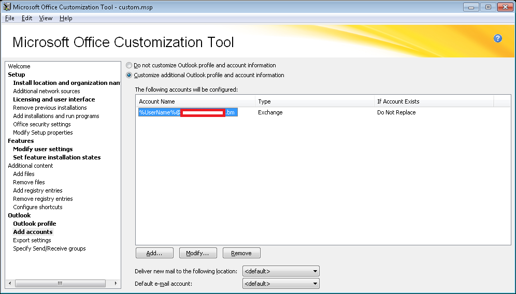Image resolution: width=516 pixels, height=294 pixels.
Task: Expand the Default e-mail account dropdown
Action: (281, 284)
